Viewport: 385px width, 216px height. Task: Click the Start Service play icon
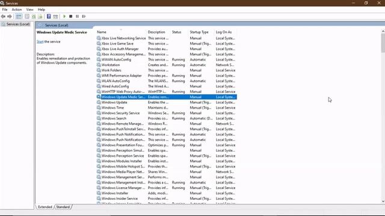tap(64, 16)
